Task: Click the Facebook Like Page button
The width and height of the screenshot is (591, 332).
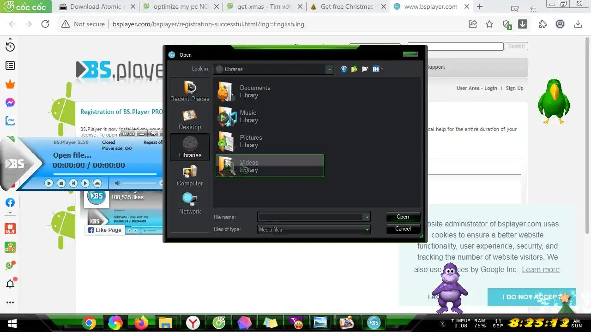Action: tap(105, 230)
